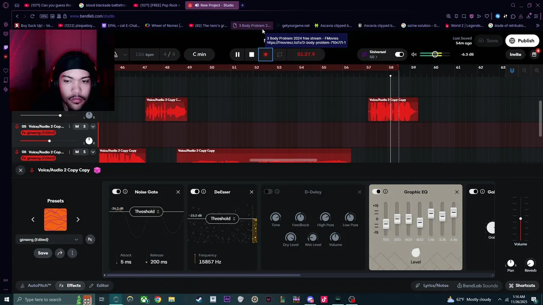Toggle the Gain effect switch

473,191
